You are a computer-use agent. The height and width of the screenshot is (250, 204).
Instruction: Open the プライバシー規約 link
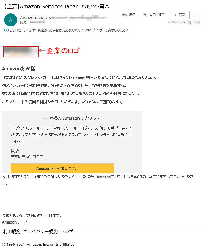(x=40, y=231)
